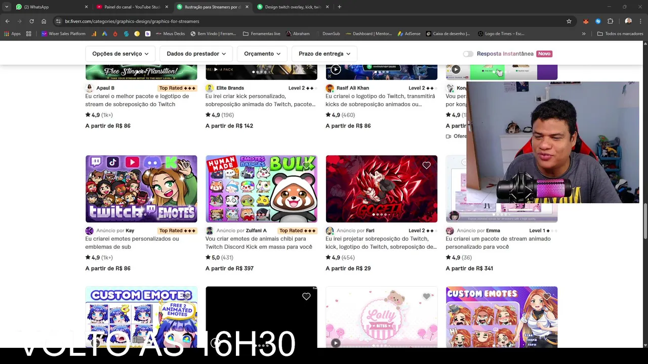Image resolution: width=648 pixels, height=364 pixels.
Task: Open AdSense bookmark
Action: 409,34
